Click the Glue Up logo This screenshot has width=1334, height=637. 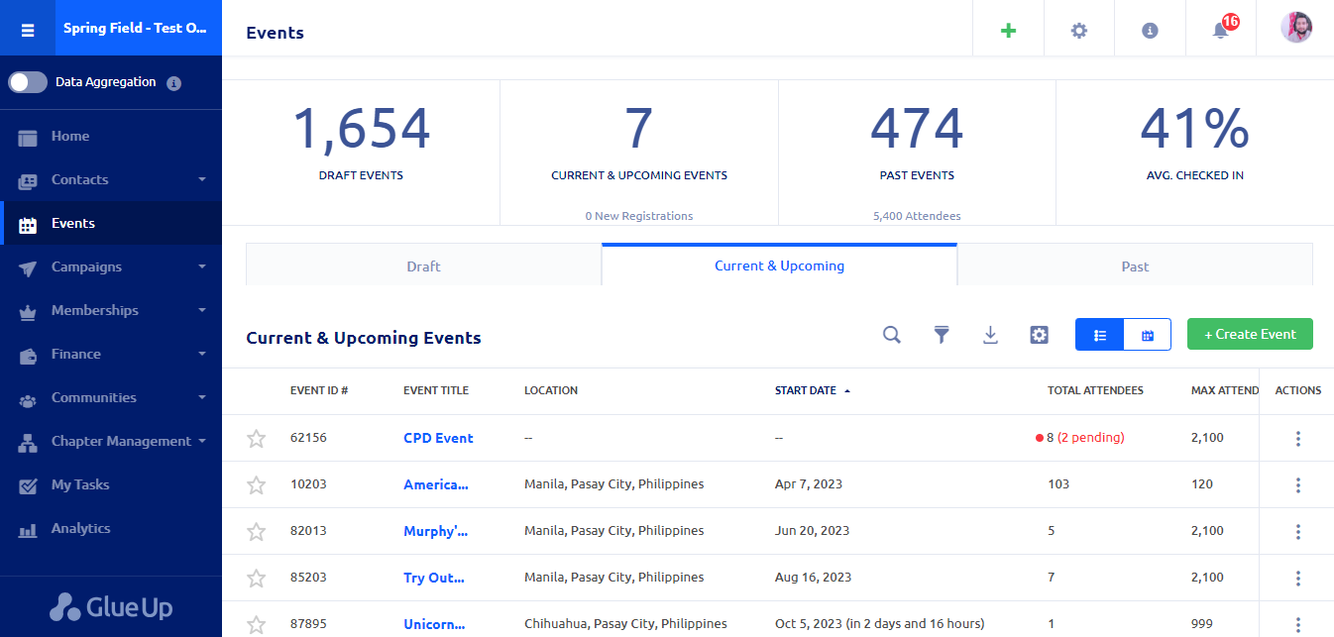pos(111,606)
